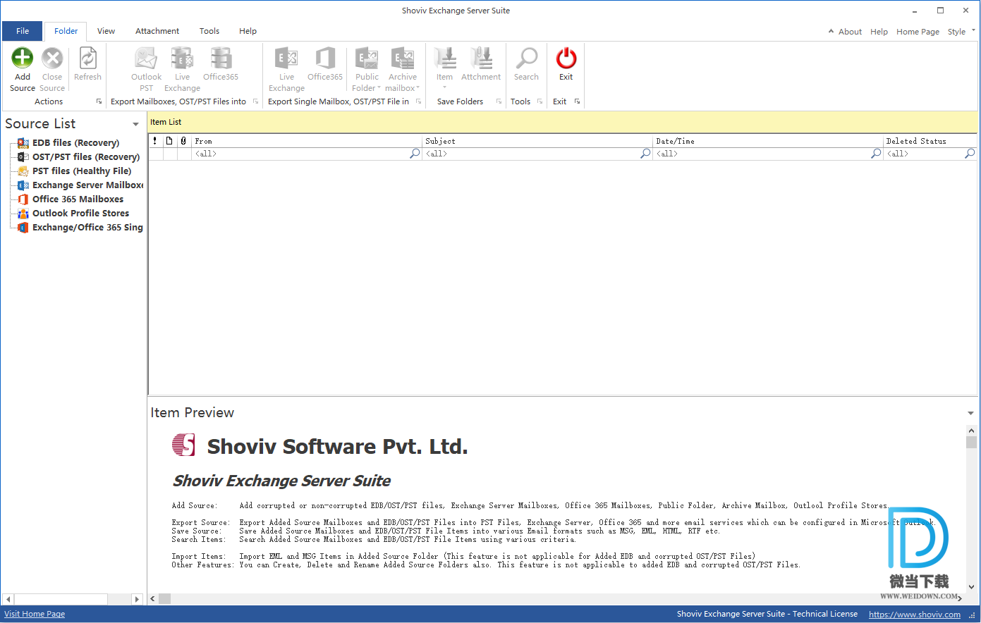Open the File menu

23,31
